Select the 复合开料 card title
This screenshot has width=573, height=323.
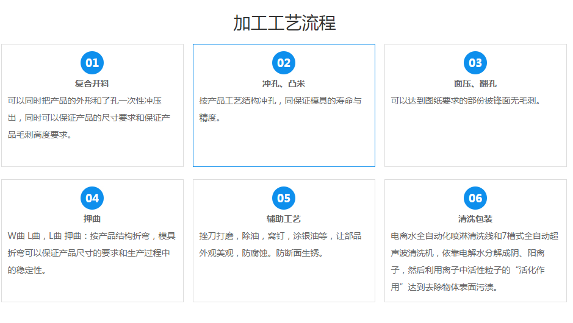coord(92,83)
